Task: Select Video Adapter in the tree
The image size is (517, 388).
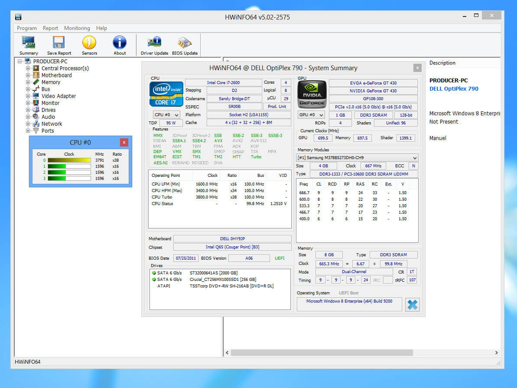Action: coord(59,96)
